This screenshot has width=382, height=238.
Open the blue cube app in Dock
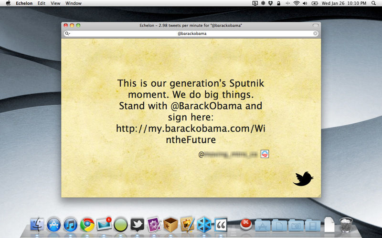[204, 225]
